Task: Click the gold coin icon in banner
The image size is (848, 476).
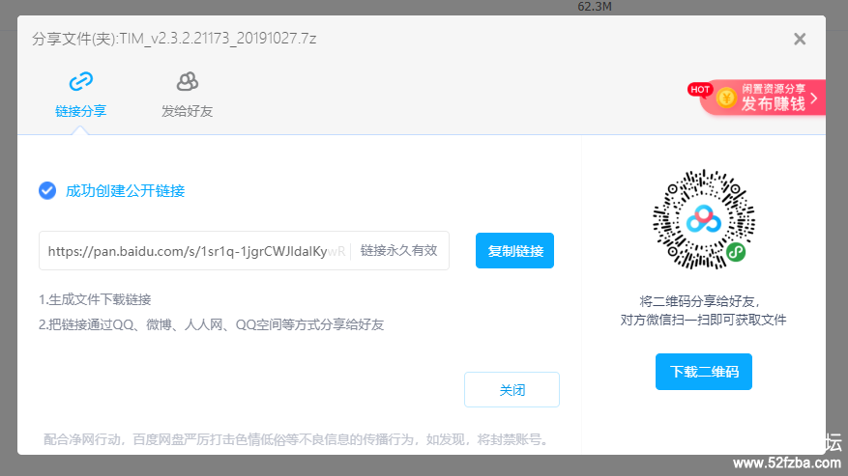Action: 726,98
